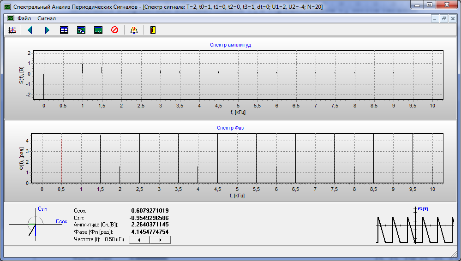461x261 pixels.
Task: Click the S(t) signal waveform preview
Action: click(416, 225)
